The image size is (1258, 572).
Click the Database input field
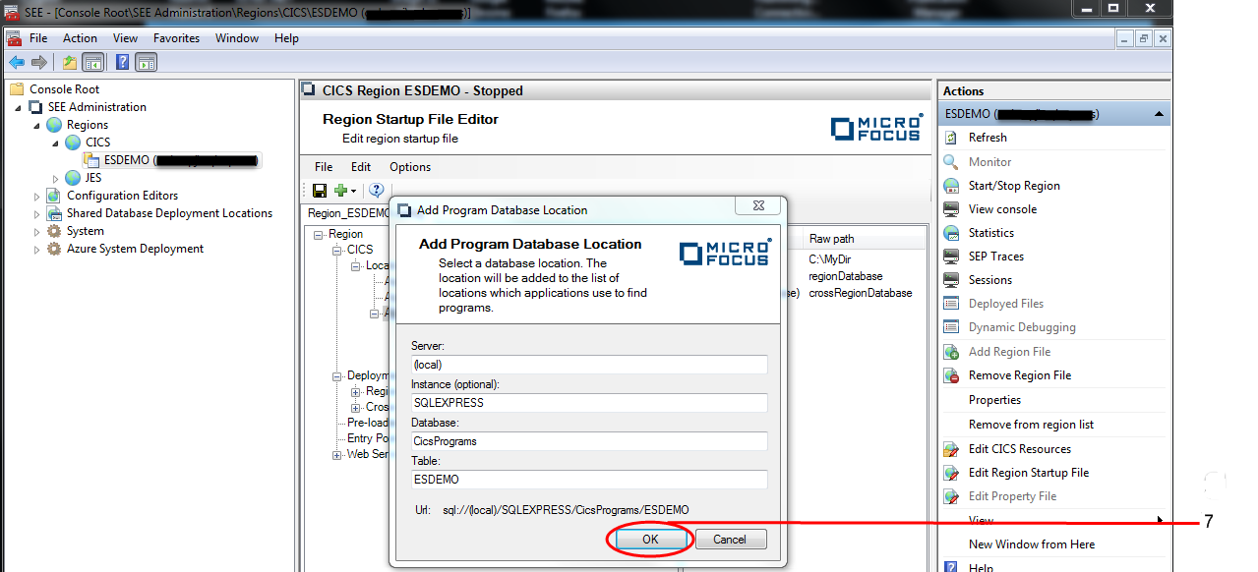coord(589,441)
